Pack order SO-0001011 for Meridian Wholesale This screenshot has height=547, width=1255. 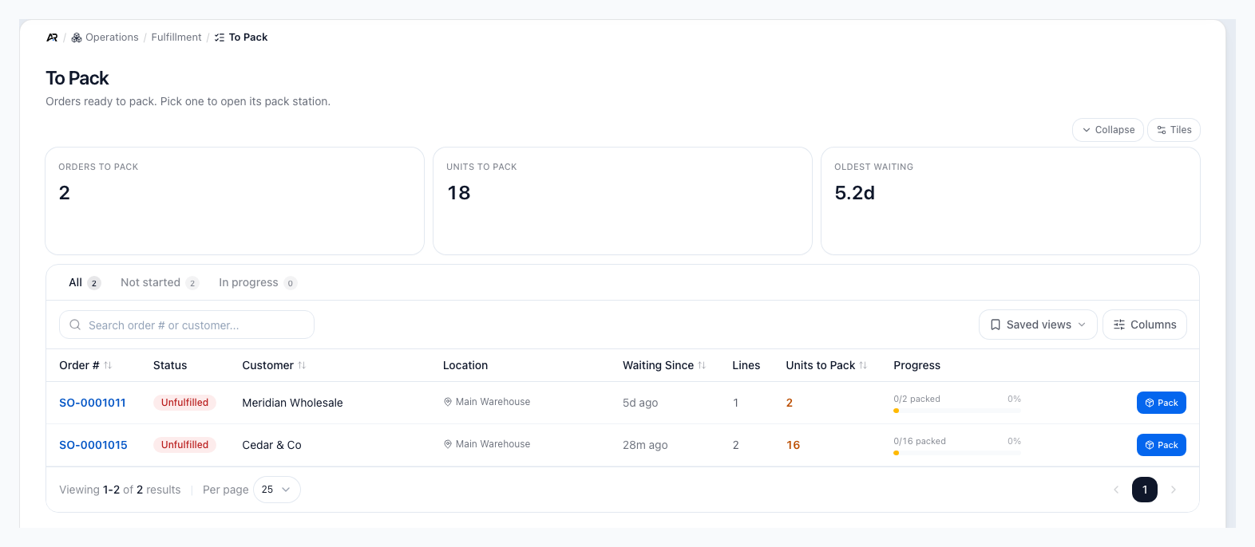(x=1162, y=403)
